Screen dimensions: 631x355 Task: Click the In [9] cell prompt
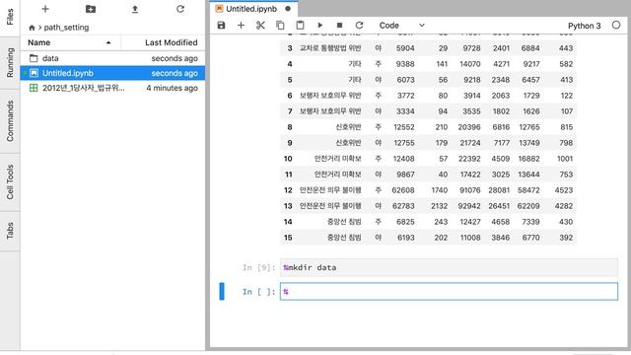point(259,267)
